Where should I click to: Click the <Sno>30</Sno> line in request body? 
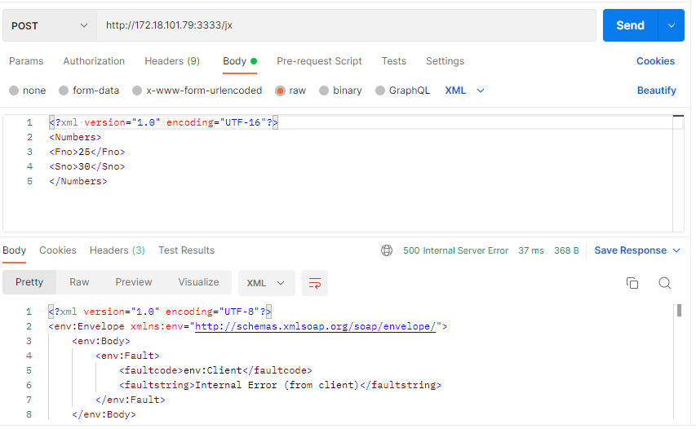click(x=87, y=166)
